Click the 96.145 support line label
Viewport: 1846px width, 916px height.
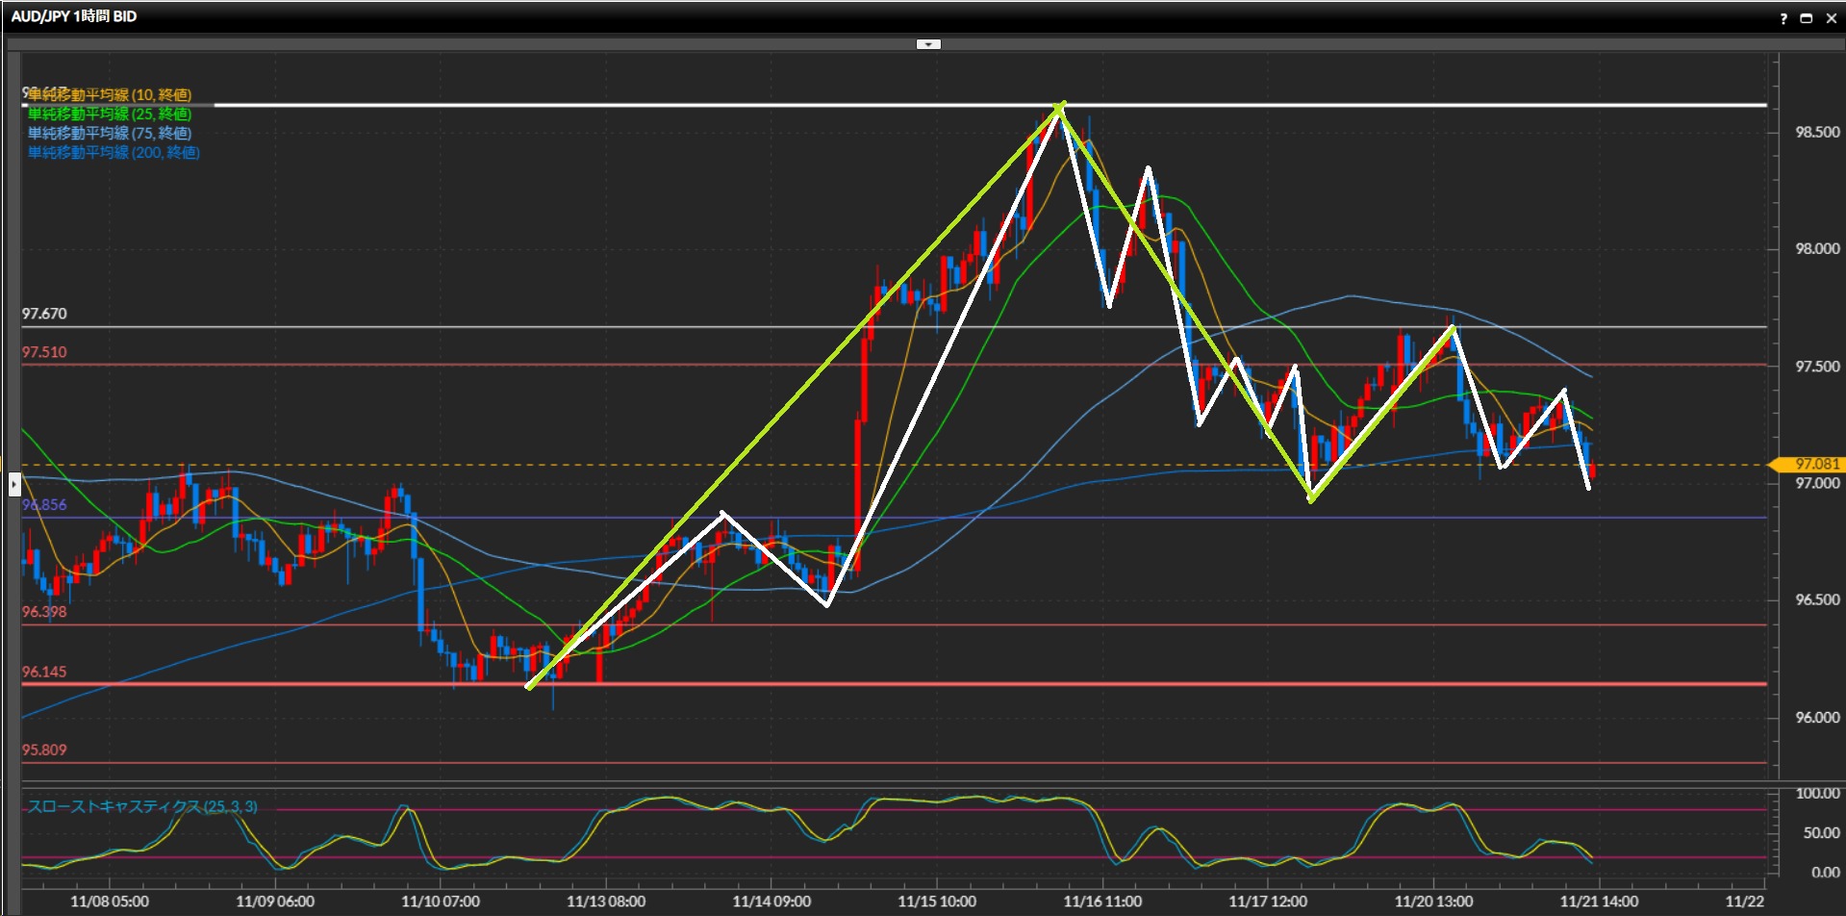44,672
